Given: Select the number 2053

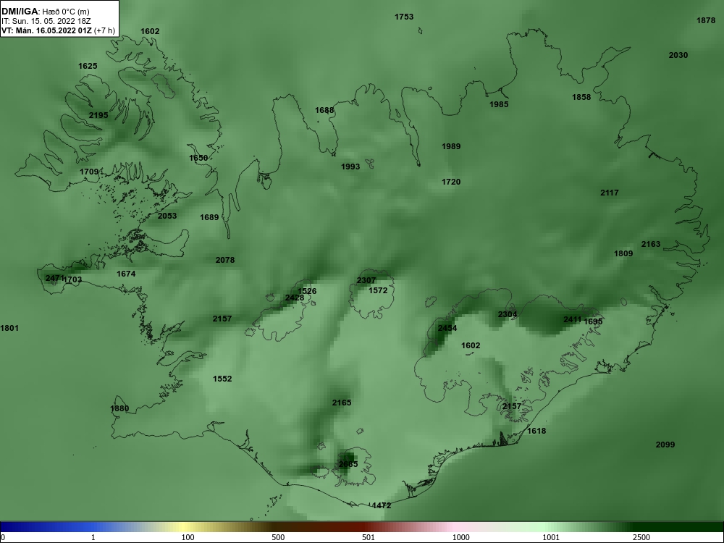Looking at the screenshot, I should tap(167, 216).
